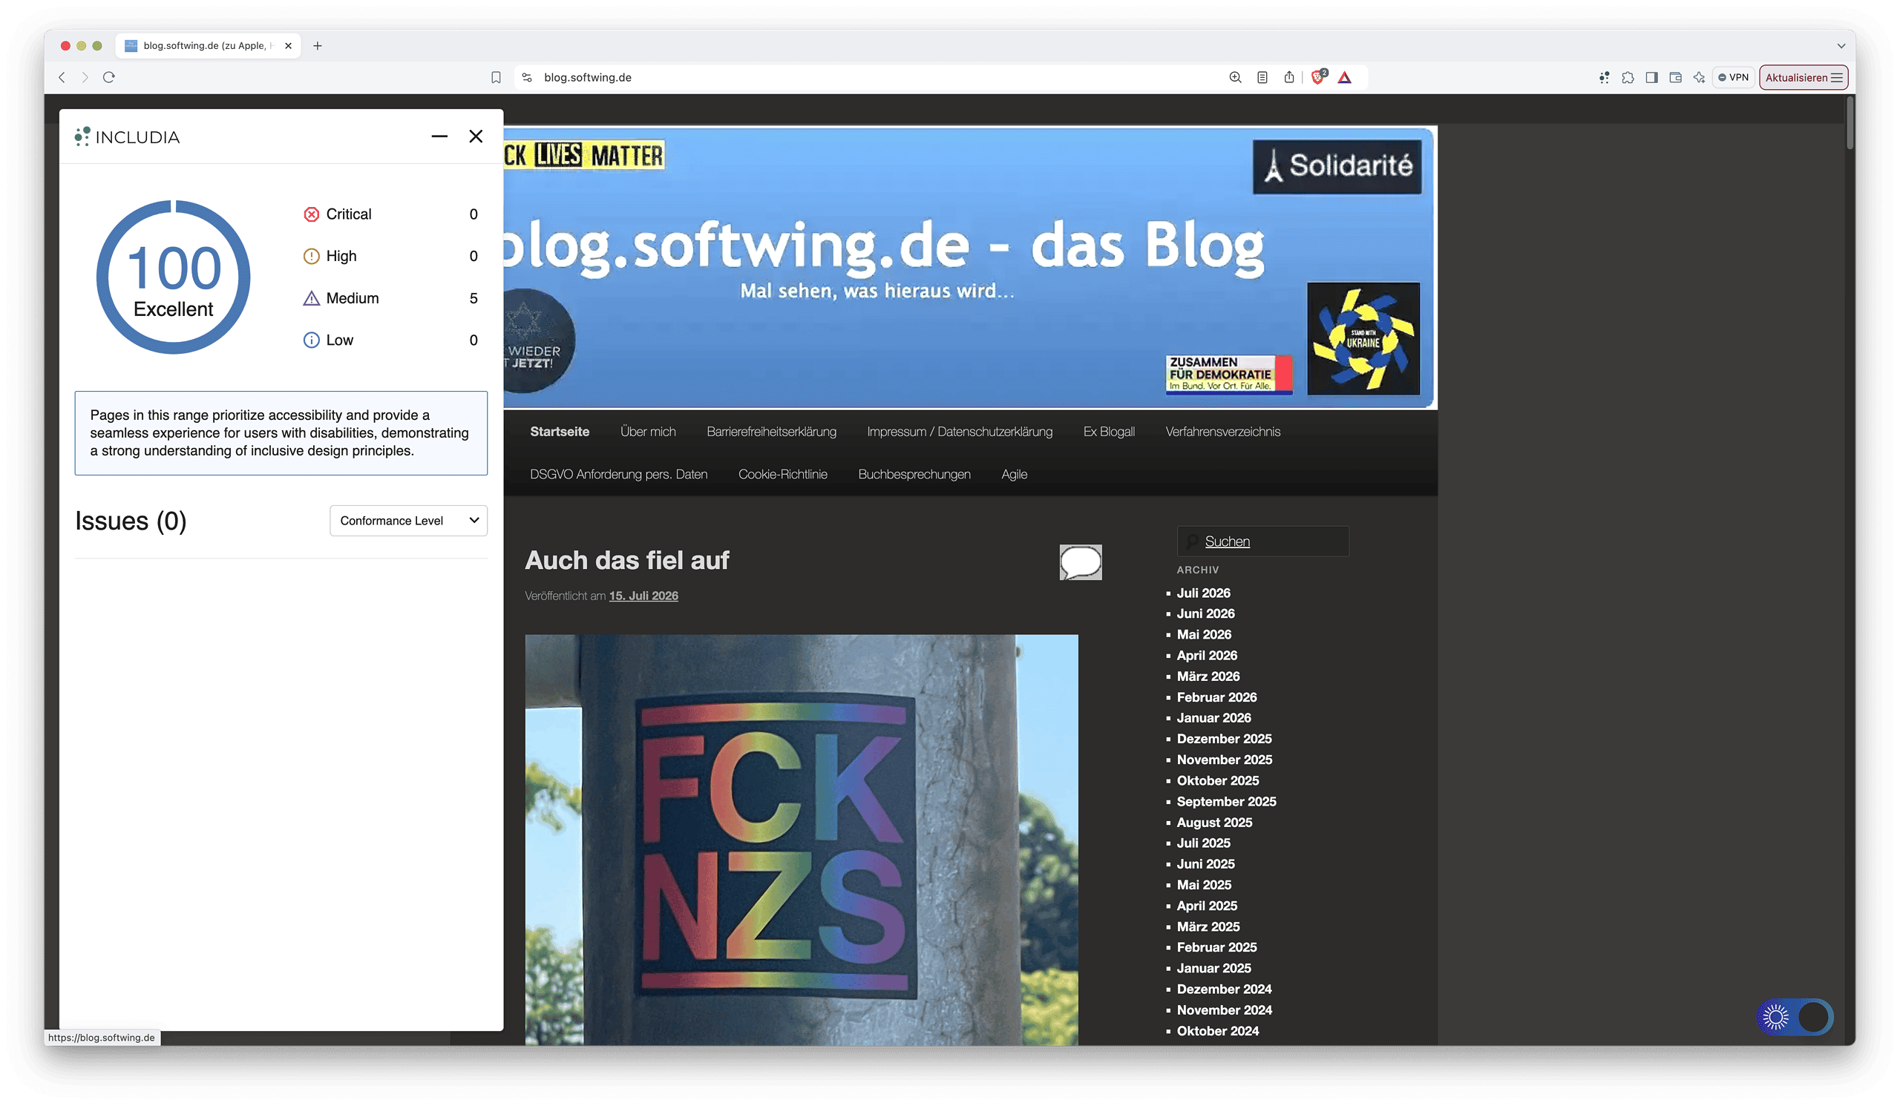
Task: Open the Cookie-Richtlinie menu item
Action: [x=782, y=475]
